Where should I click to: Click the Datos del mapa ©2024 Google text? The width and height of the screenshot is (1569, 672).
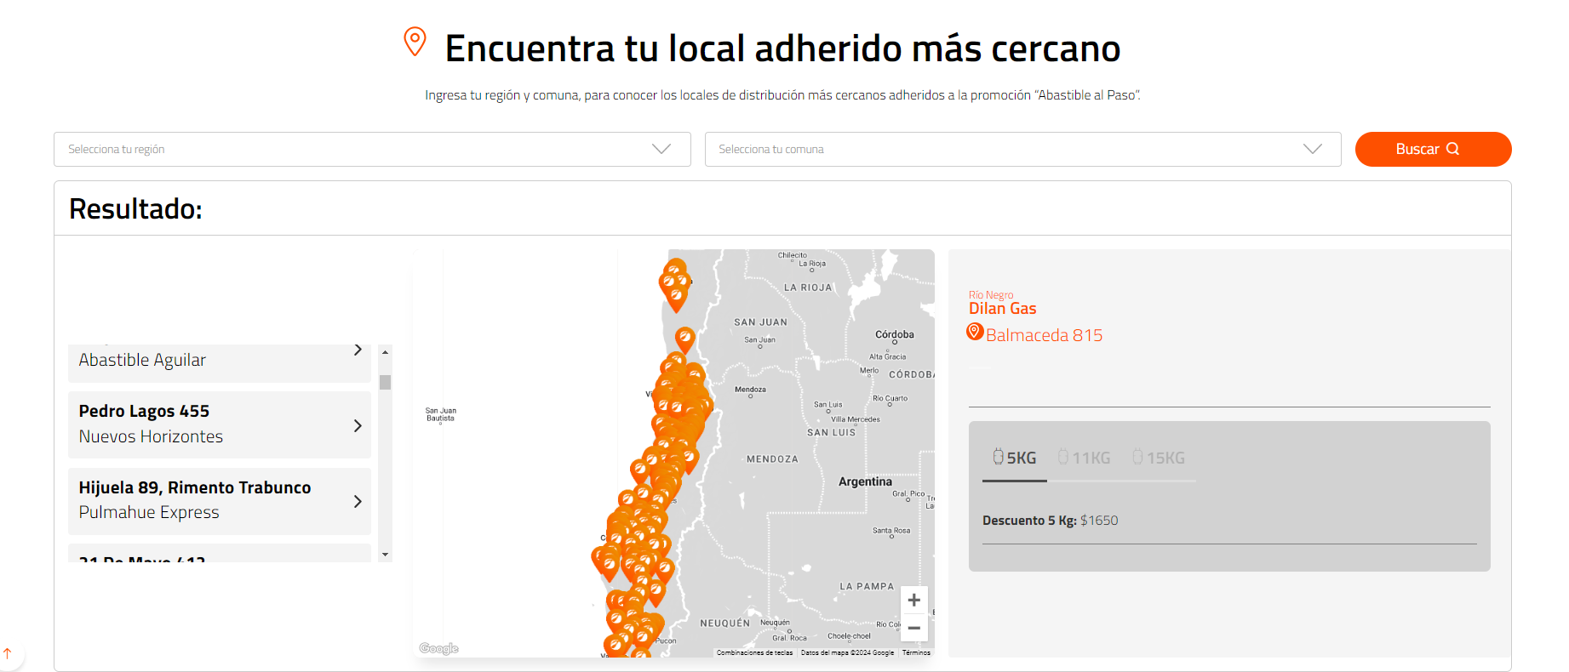(847, 652)
